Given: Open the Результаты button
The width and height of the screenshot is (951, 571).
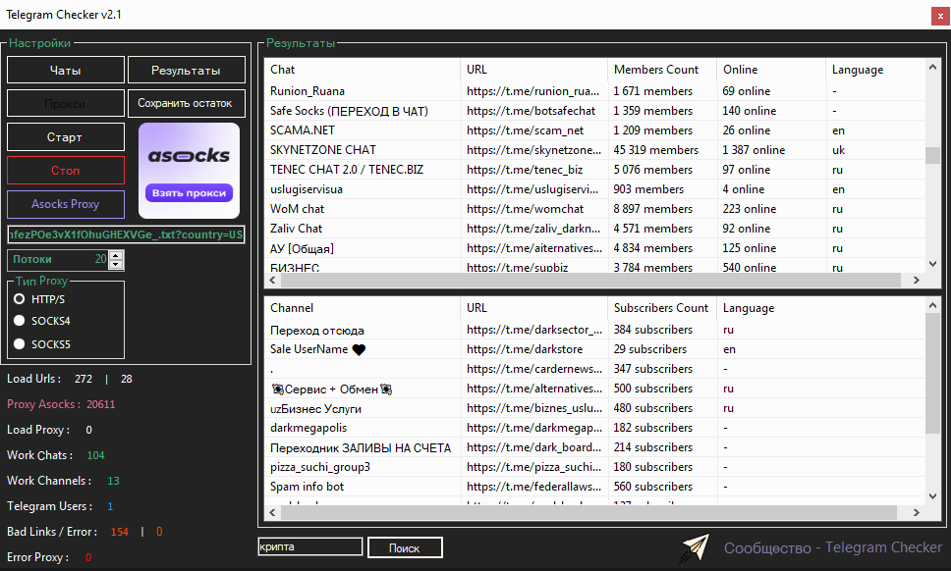Looking at the screenshot, I should tap(187, 71).
